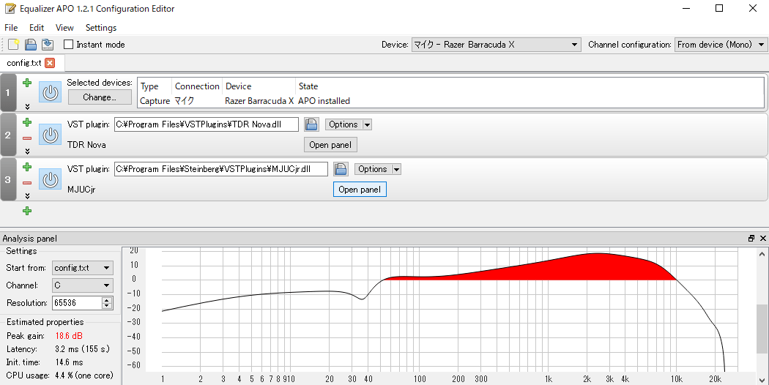The height and width of the screenshot is (385, 769).
Task: Click the row number 3 handle
Action: click(8, 179)
